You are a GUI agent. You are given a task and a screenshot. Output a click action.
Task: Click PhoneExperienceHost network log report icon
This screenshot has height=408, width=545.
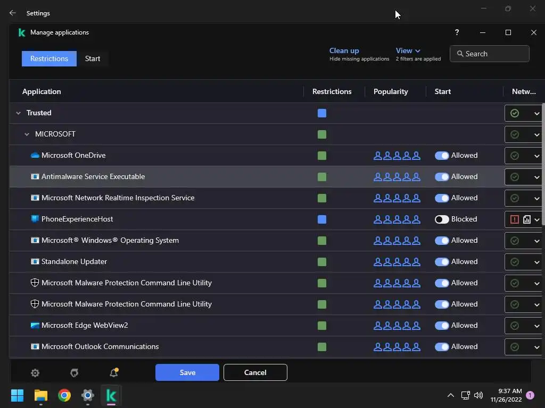coord(526,219)
